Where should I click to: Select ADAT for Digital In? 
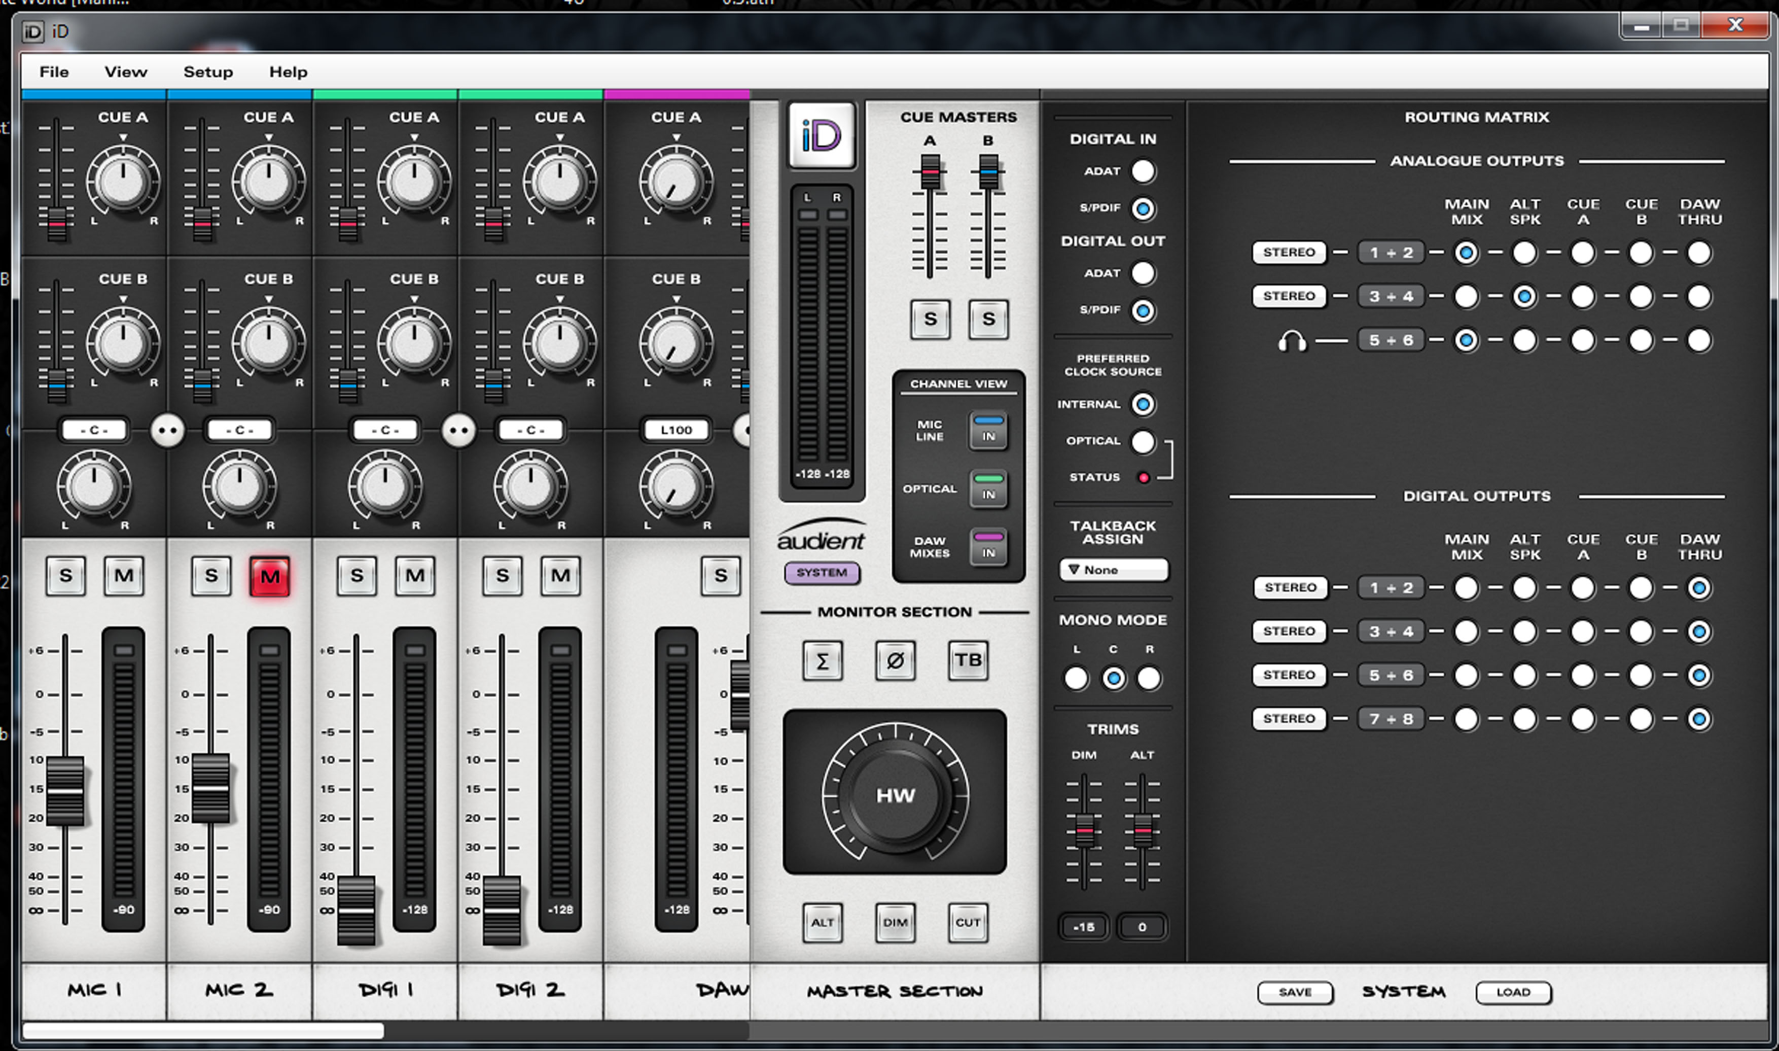click(1143, 171)
